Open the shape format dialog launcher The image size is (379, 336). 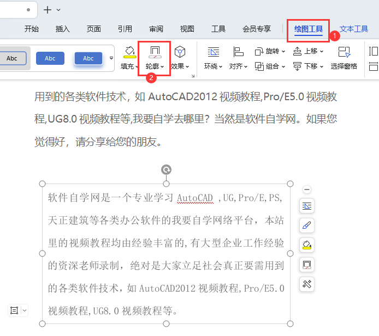click(x=193, y=76)
